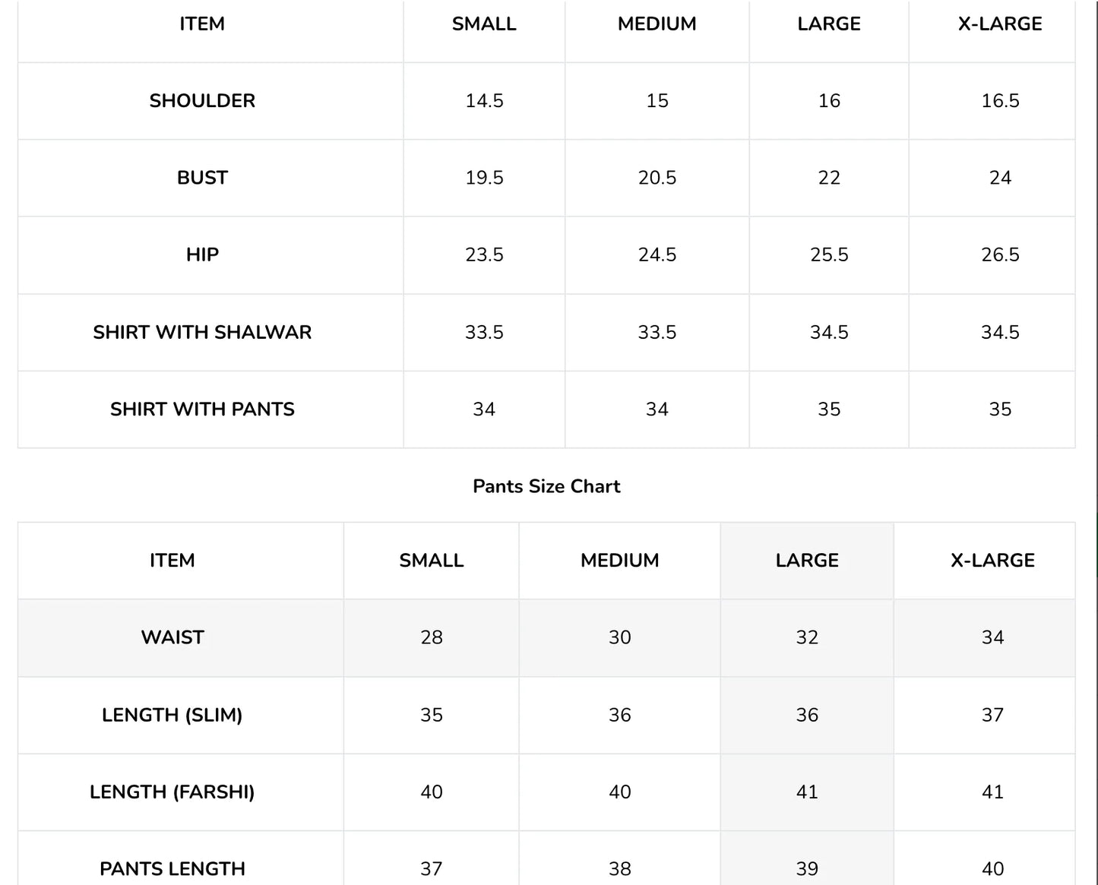Image resolution: width=1098 pixels, height=885 pixels.
Task: Click the SHIRT WITH PANTS label
Action: coord(202,409)
